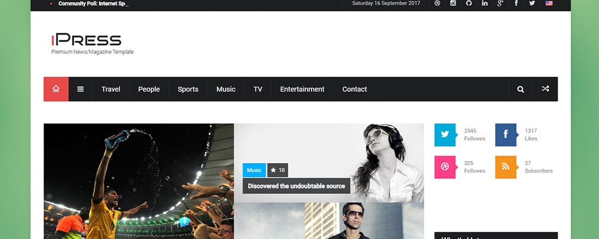Open 'Discovered the undoubtable source' article
The width and height of the screenshot is (599, 239).
point(296,186)
